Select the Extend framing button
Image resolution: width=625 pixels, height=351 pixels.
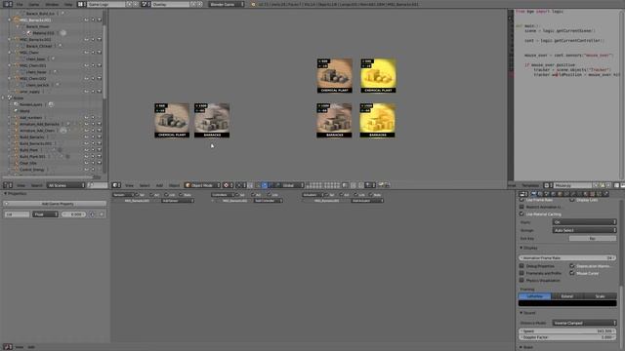[x=567, y=296]
